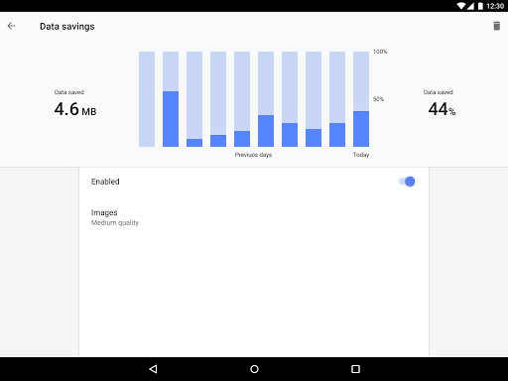
Task: Tap the Wi-Fi status icon
Action: pyautogui.click(x=461, y=6)
